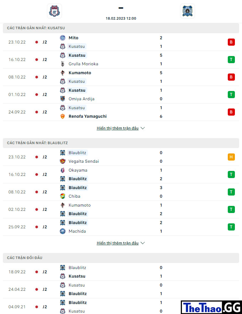Click the Blaublitz team crest in header

tap(187, 11)
